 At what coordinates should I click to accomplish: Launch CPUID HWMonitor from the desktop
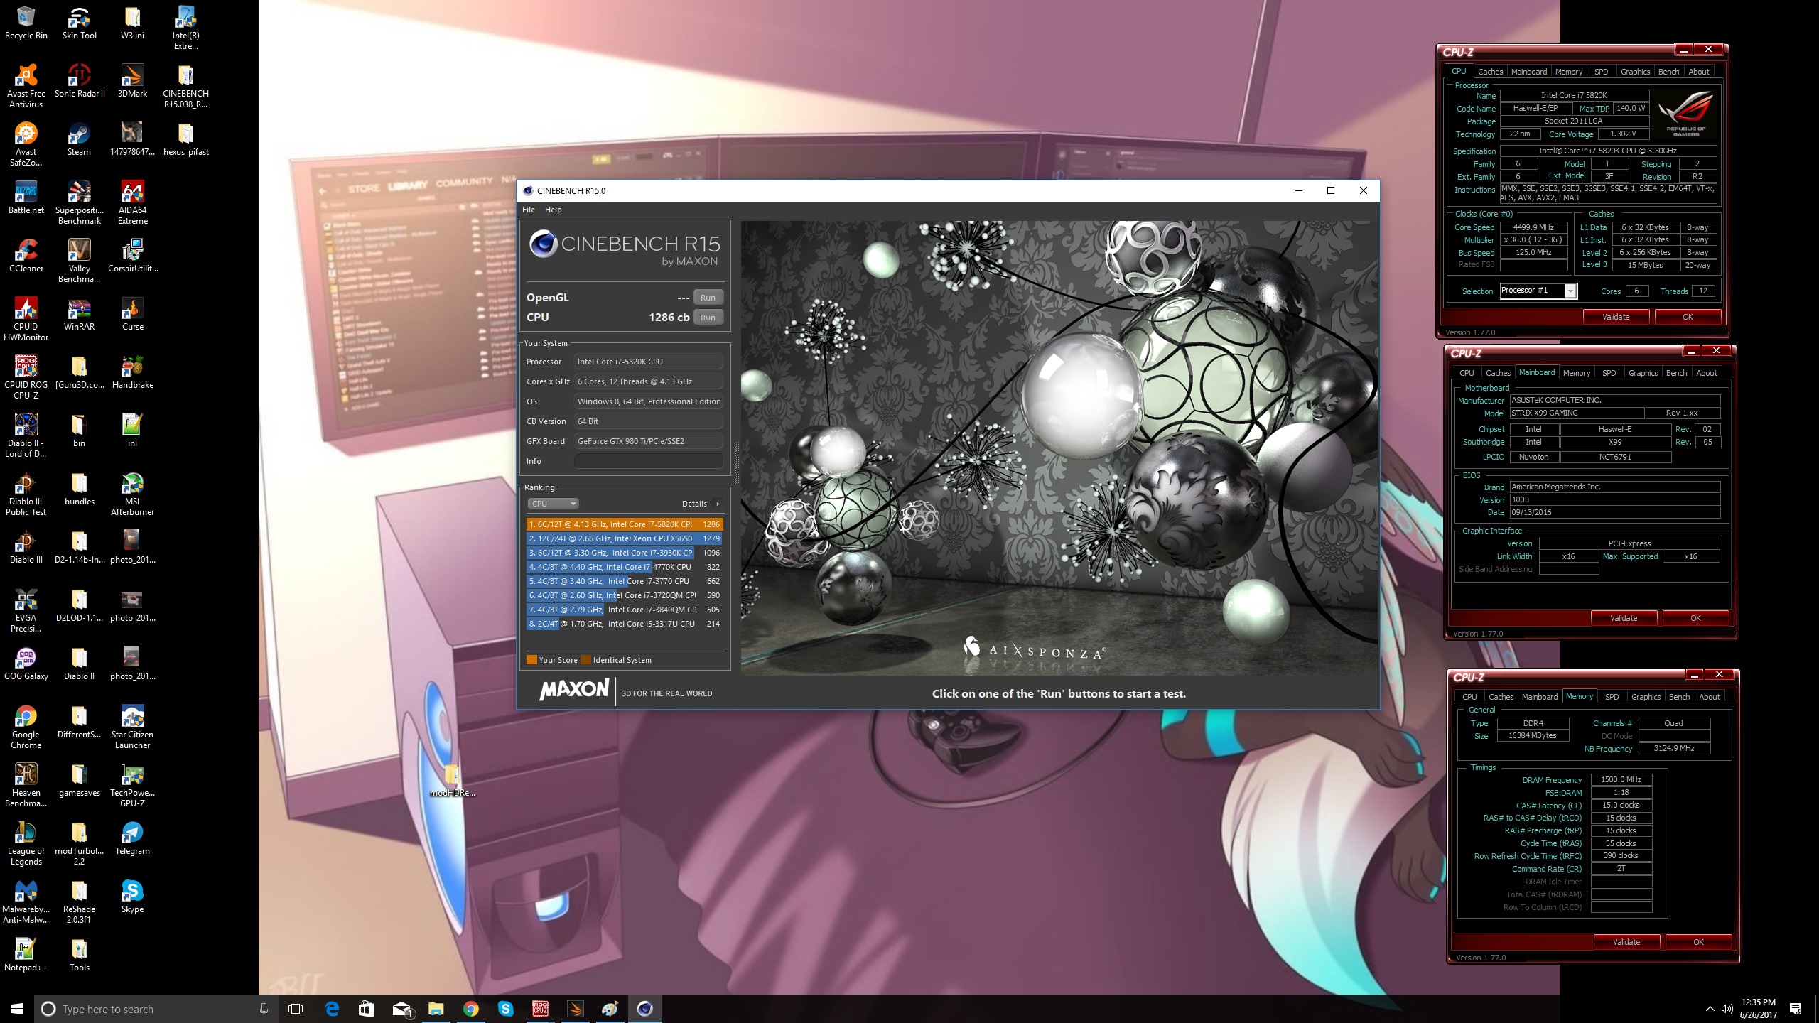(26, 319)
